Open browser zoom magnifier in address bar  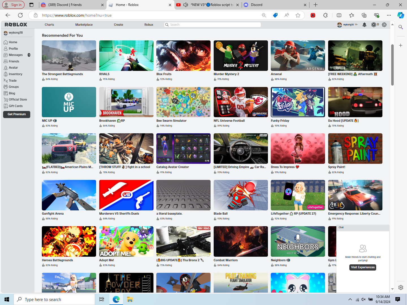(264, 15)
